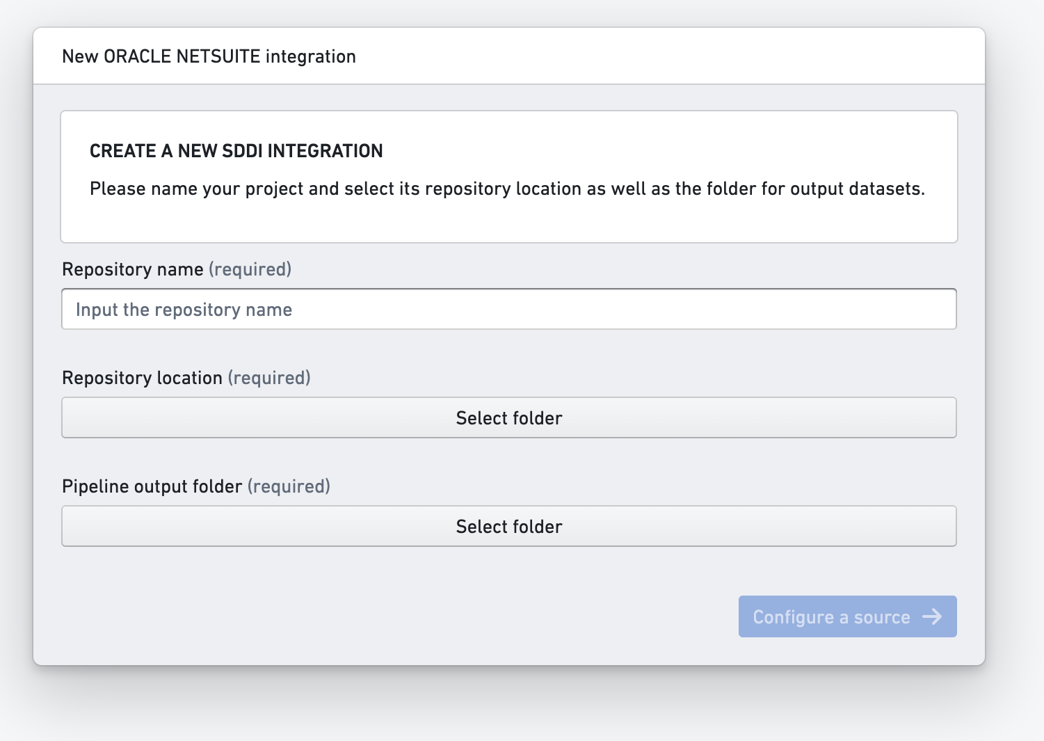Click the word 'Configure' on the bottom button

coord(793,617)
